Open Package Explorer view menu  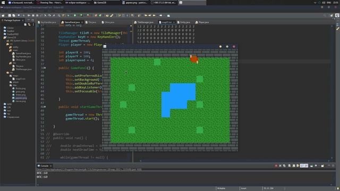point(33,24)
